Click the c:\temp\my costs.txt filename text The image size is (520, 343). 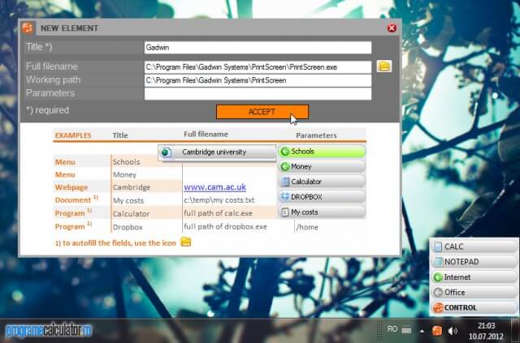click(x=219, y=200)
